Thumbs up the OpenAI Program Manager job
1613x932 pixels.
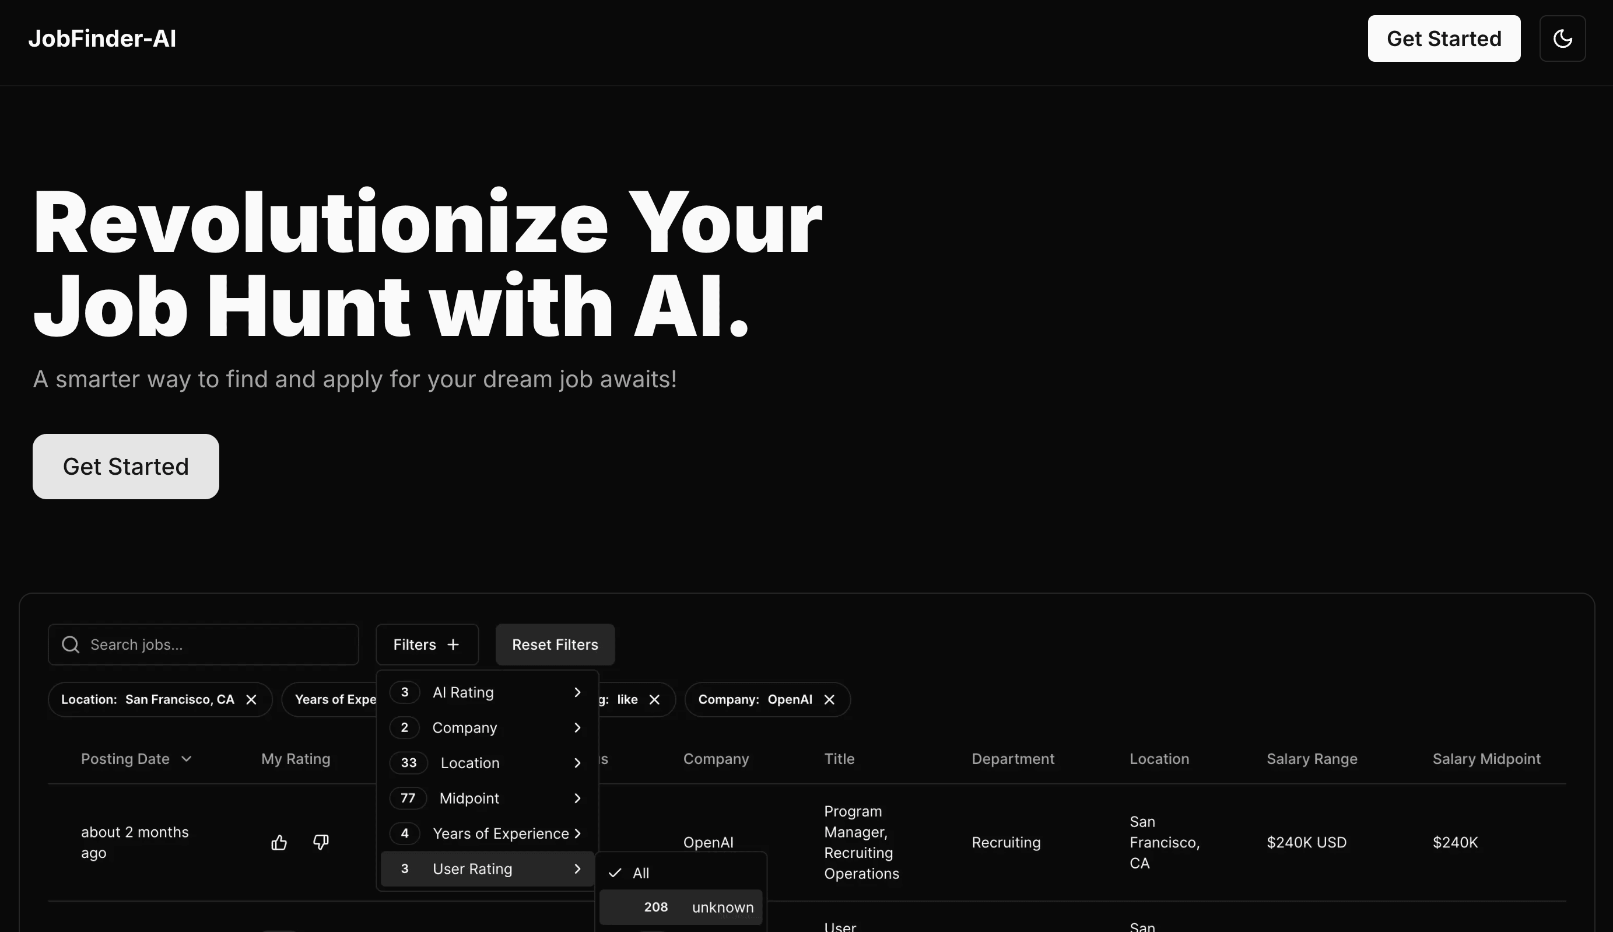[278, 842]
